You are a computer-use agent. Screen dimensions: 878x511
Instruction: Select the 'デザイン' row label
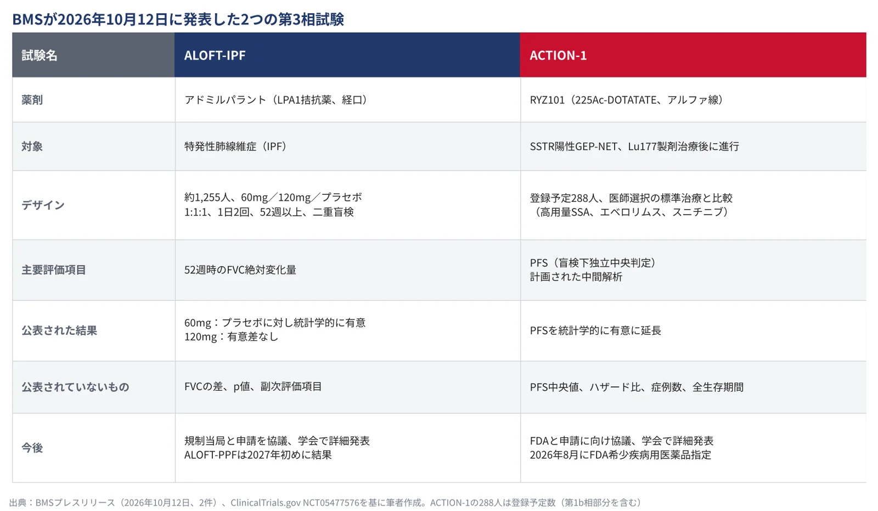[x=43, y=205]
